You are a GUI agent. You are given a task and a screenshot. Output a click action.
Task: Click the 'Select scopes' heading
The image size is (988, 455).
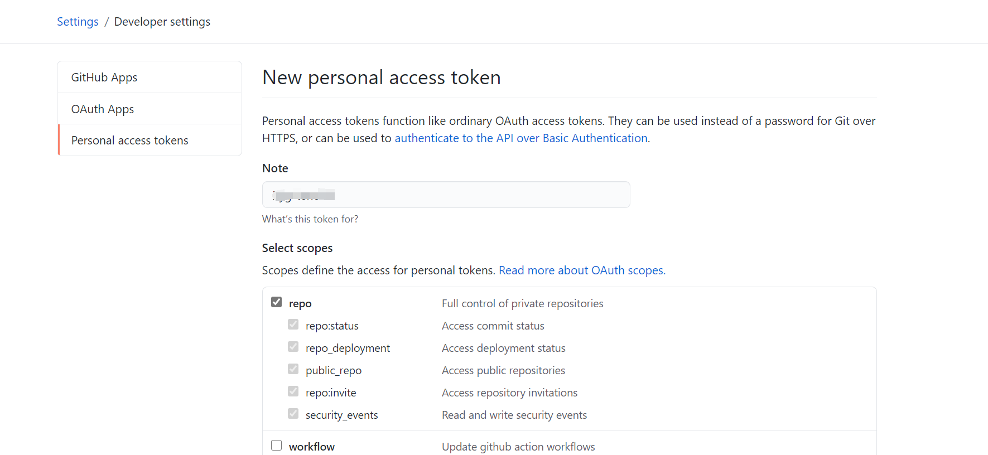[x=297, y=248]
